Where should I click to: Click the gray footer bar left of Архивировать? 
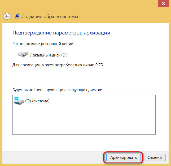pyautogui.click(x=52, y=158)
